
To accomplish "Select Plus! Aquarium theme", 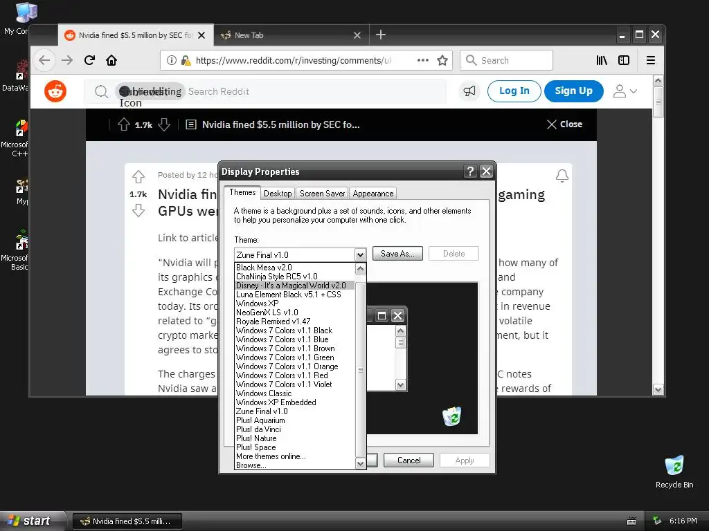I will pyautogui.click(x=294, y=420).
